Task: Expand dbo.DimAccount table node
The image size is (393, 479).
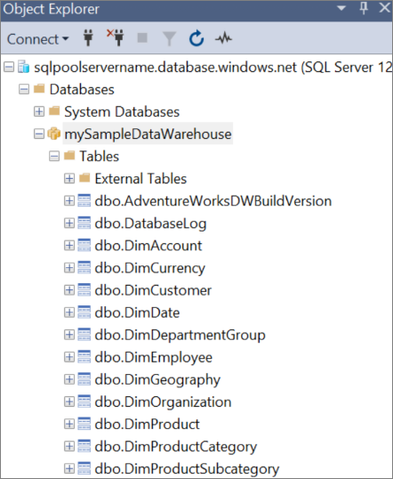Action: pyautogui.click(x=69, y=246)
